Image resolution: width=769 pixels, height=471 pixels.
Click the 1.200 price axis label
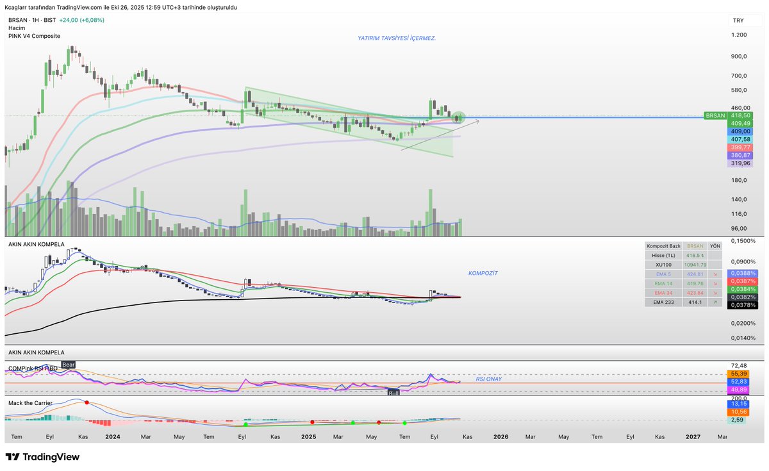(x=739, y=35)
